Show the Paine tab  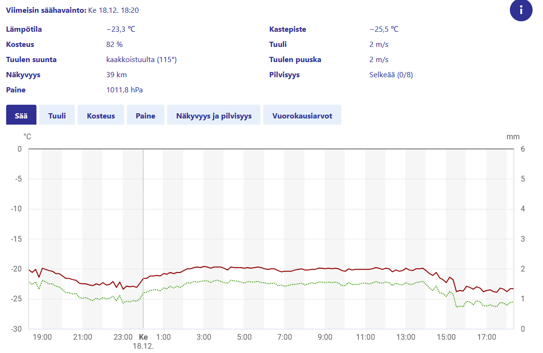point(146,116)
